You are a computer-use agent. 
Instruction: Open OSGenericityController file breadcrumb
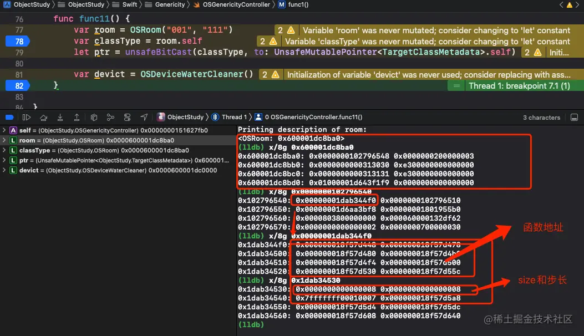coord(231,4)
